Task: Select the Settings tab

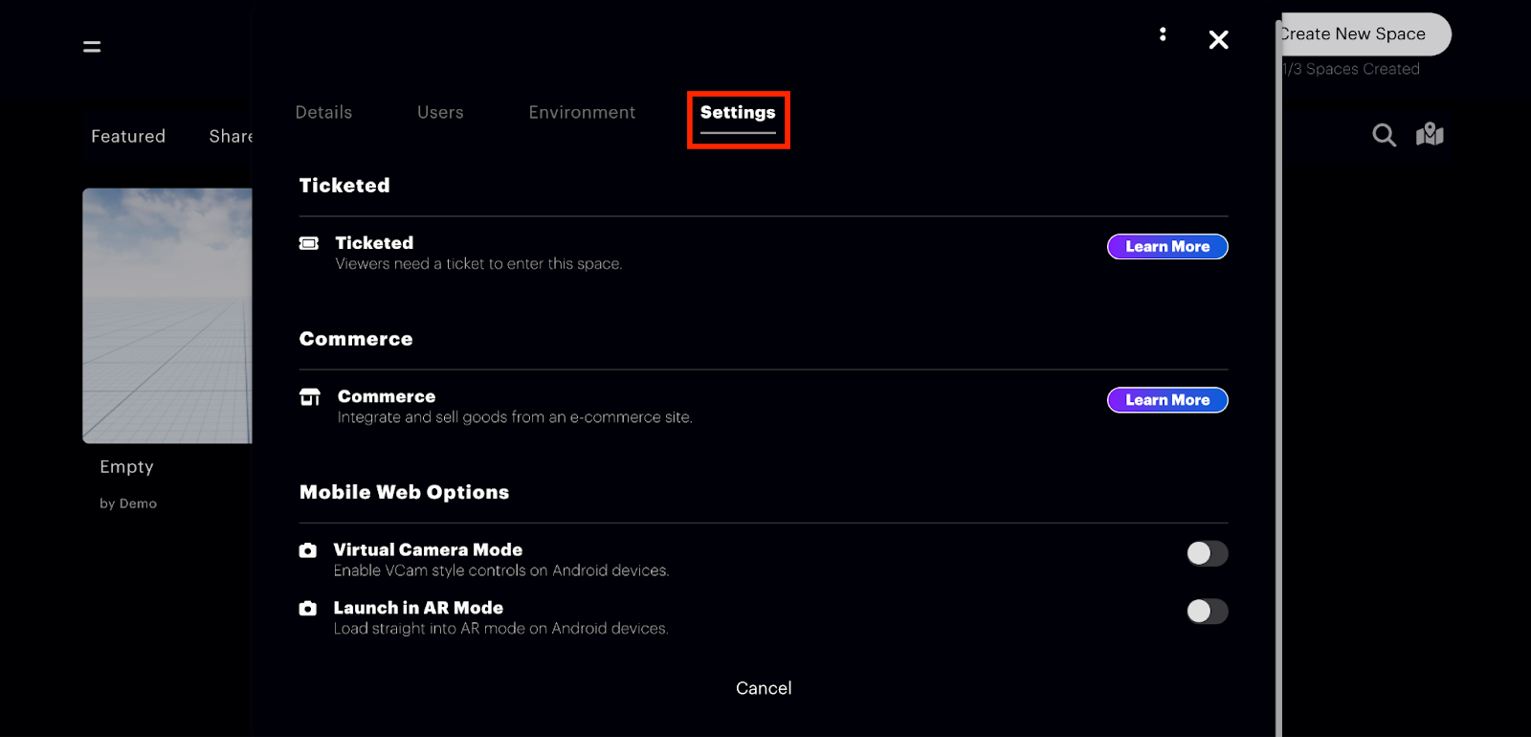Action: (738, 113)
